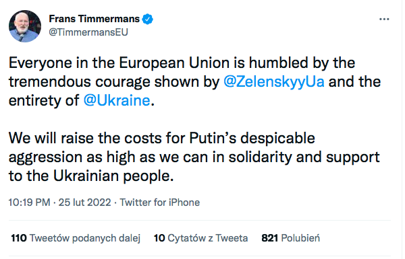Click the phrase "Putin's despicable" in the tweet
Viewport: 405px width, 259px height.
[252, 139]
